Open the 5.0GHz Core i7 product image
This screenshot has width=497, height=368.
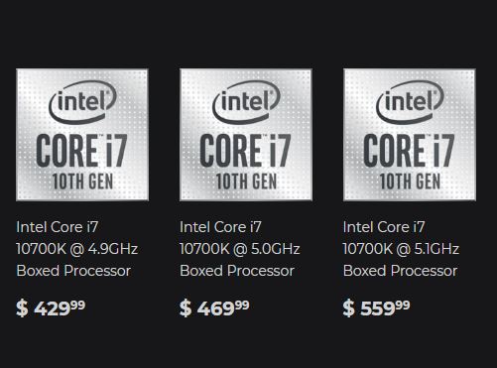pyautogui.click(x=246, y=135)
